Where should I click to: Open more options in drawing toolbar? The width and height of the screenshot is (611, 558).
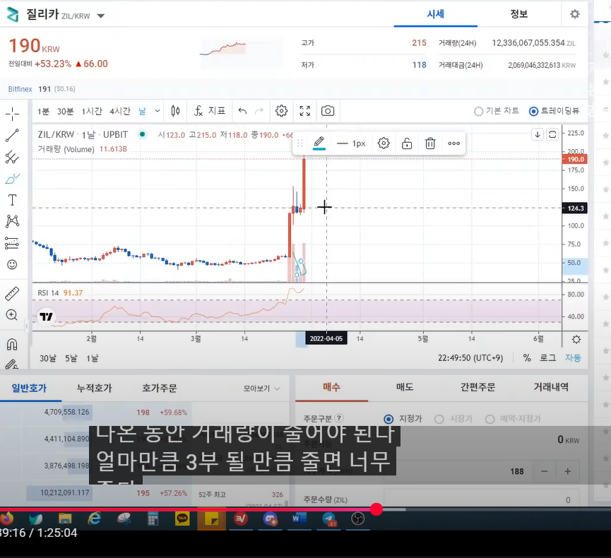point(453,143)
